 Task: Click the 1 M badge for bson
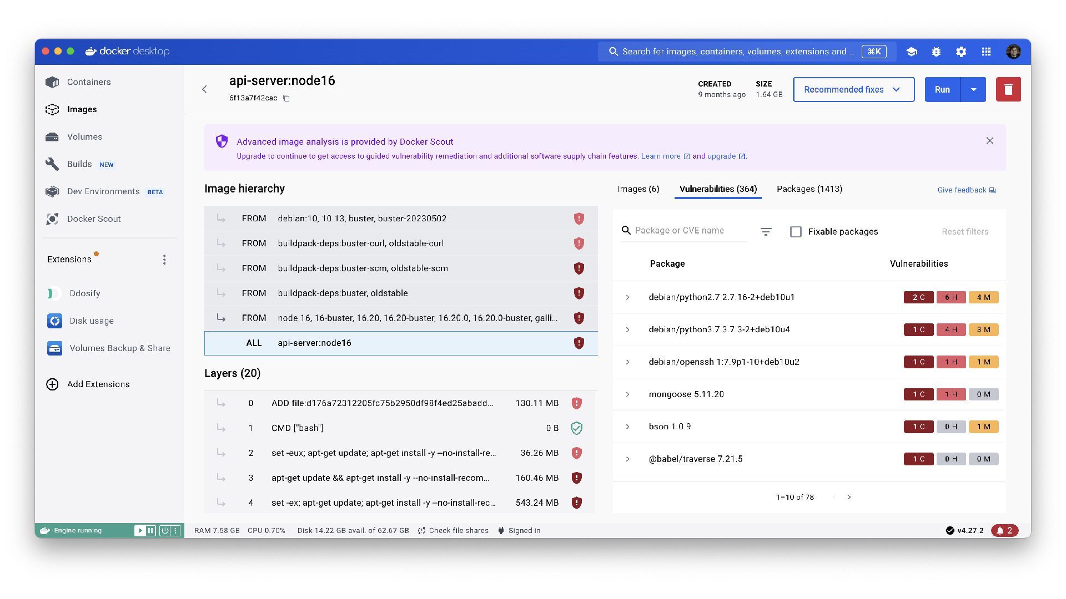pos(983,427)
